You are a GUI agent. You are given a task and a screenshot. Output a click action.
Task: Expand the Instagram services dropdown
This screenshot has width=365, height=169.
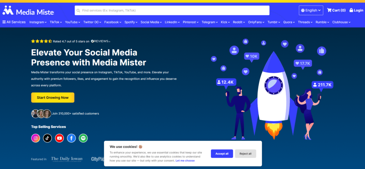click(x=38, y=22)
